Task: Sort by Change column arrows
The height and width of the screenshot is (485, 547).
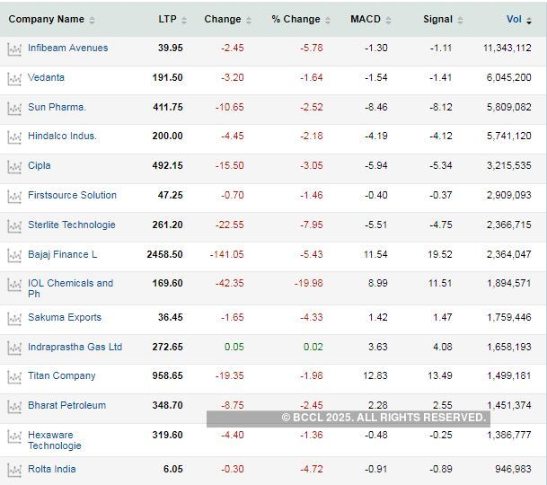Action: coord(249,21)
